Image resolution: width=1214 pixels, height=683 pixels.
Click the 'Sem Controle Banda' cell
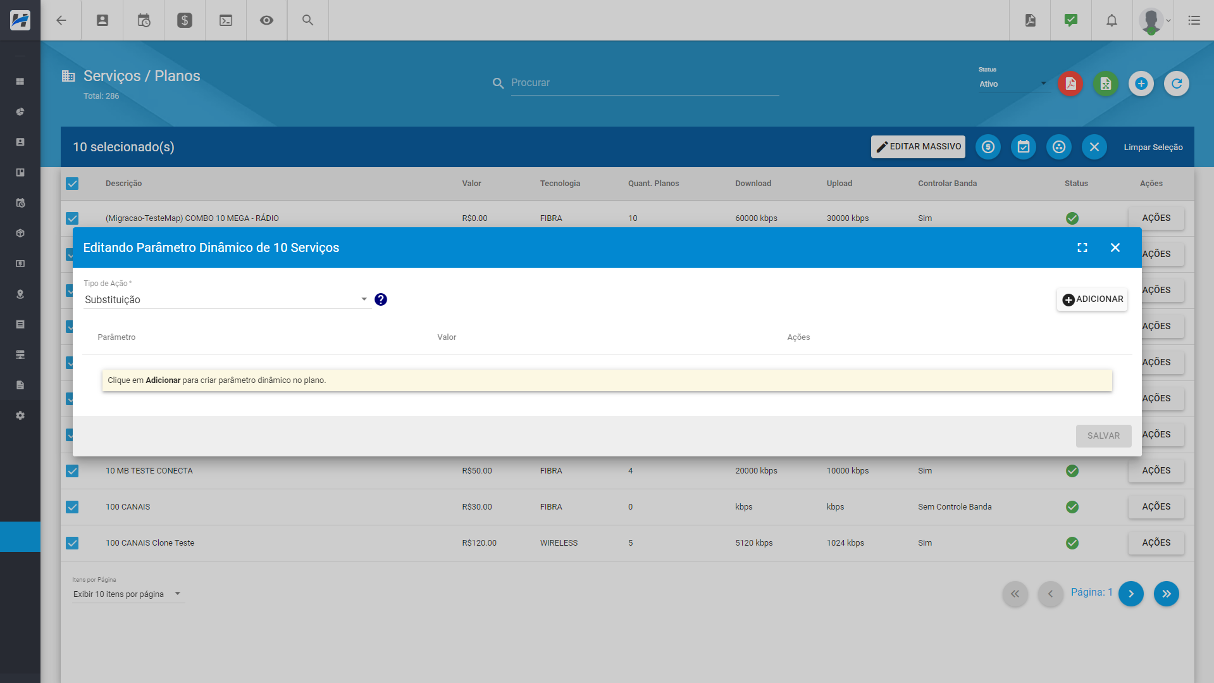click(x=955, y=507)
